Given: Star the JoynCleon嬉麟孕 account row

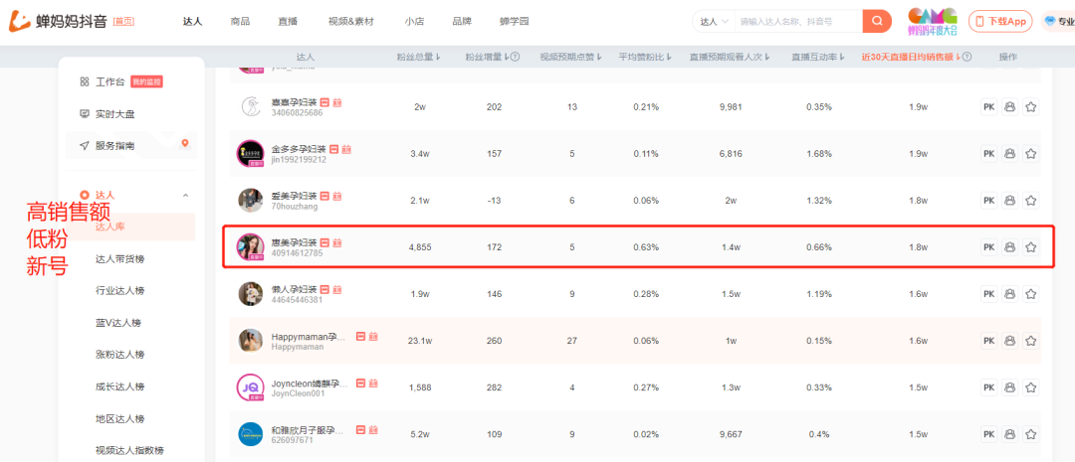Looking at the screenshot, I should click(1031, 387).
